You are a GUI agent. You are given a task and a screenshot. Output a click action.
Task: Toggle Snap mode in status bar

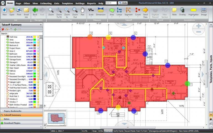click(95, 131)
